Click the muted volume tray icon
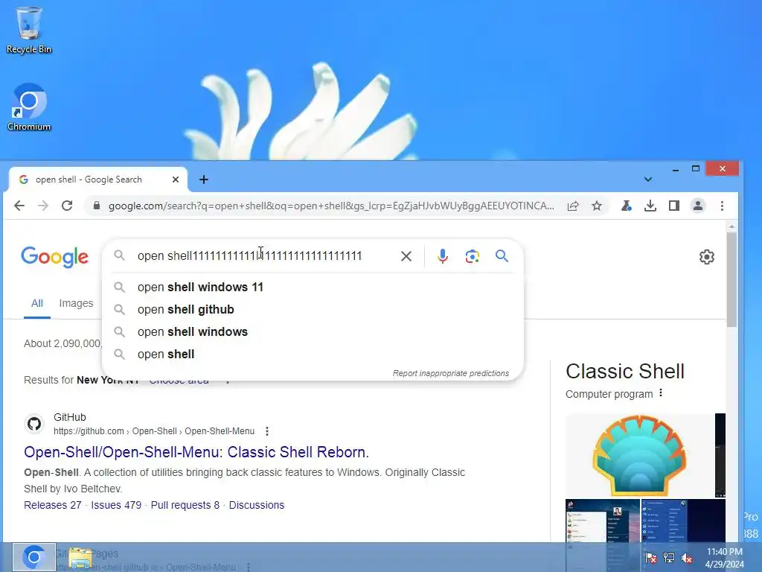The width and height of the screenshot is (762, 572). click(687, 558)
